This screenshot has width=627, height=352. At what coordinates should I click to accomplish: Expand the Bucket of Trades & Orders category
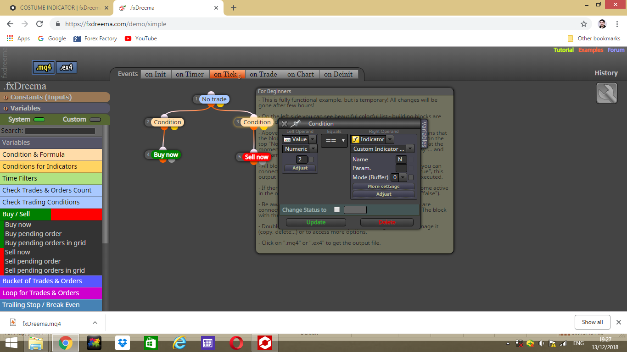(51, 281)
